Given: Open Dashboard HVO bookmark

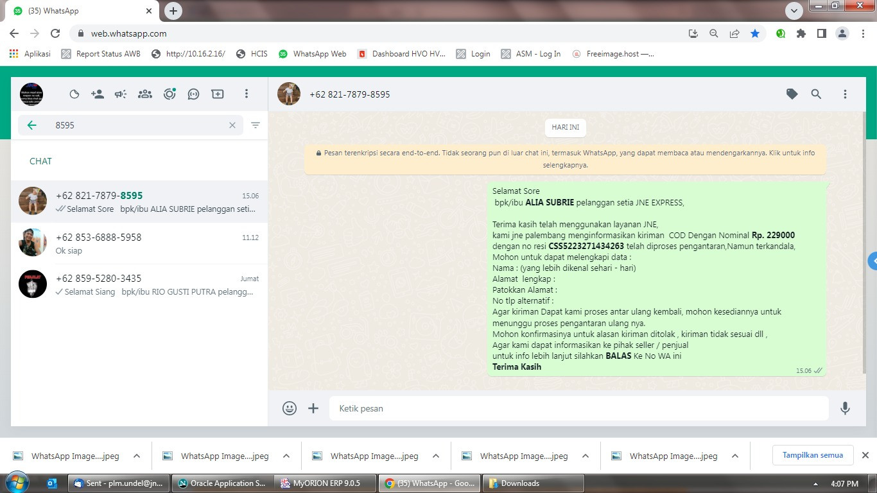Looking at the screenshot, I should tap(402, 54).
